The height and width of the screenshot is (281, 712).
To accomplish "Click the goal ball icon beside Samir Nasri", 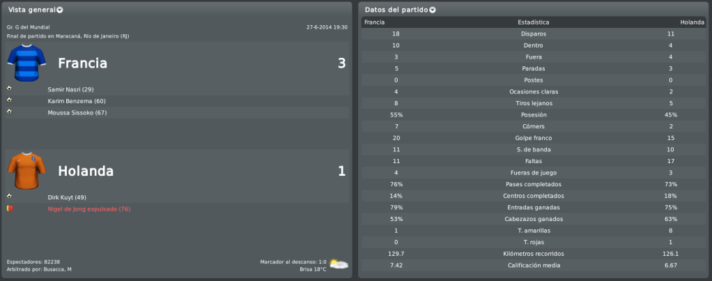I will click(9, 89).
